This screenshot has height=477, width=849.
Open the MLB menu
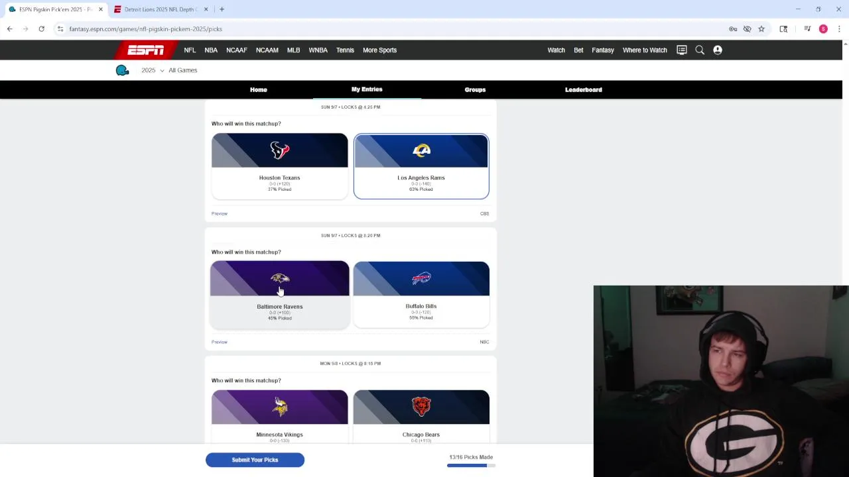point(293,50)
